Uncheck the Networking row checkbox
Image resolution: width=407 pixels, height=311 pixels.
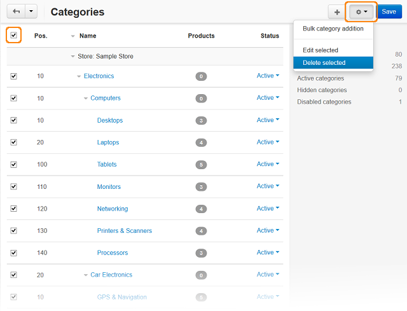pos(14,209)
